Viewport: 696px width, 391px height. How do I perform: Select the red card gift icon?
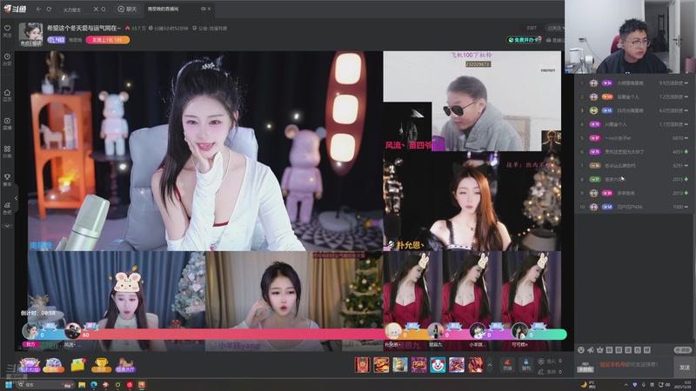tap(362, 365)
